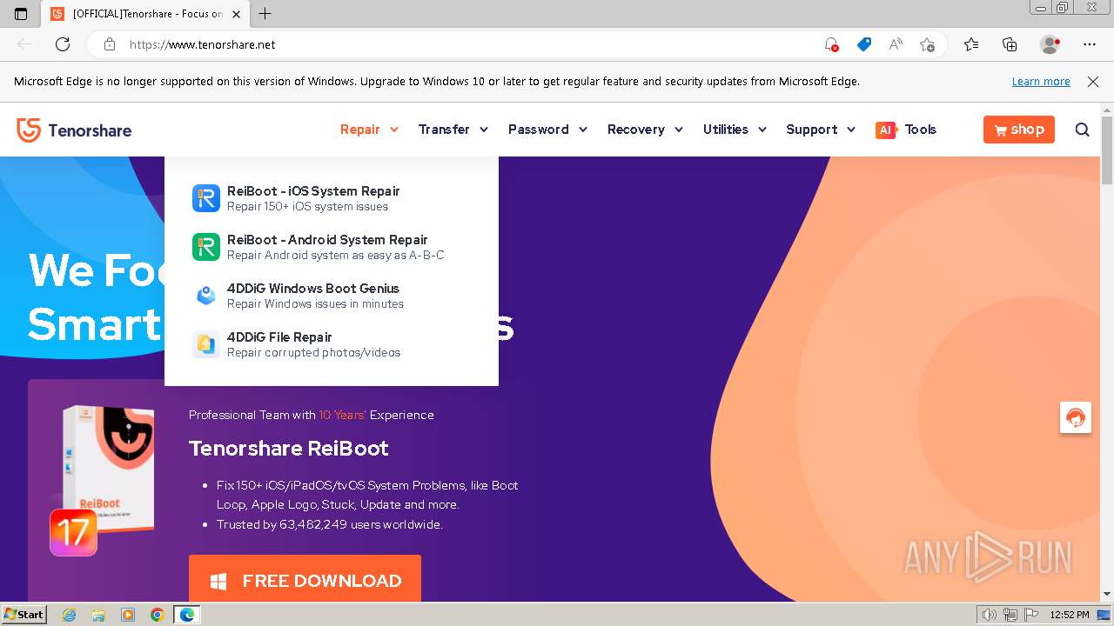Click the Tenorshare logo
The image size is (1114, 626).
pyautogui.click(x=74, y=130)
